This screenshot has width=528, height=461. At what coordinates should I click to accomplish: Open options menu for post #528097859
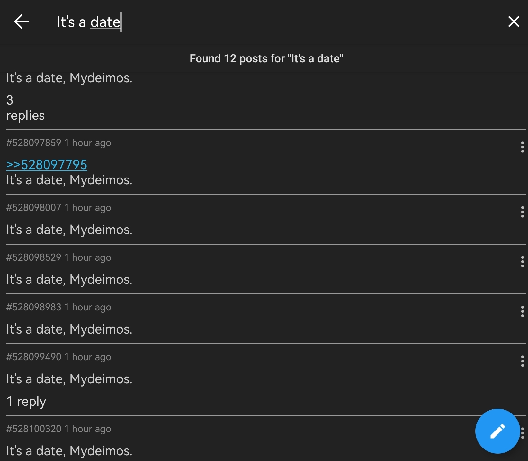pos(522,147)
